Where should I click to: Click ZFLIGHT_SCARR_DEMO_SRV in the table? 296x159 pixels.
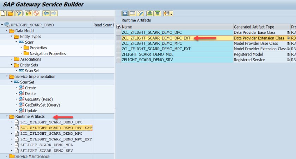(x=177, y=60)
